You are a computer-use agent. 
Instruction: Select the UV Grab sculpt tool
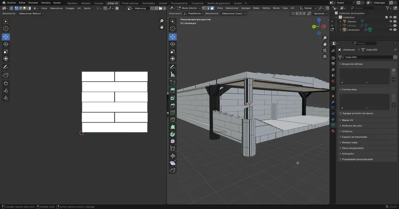6,91
